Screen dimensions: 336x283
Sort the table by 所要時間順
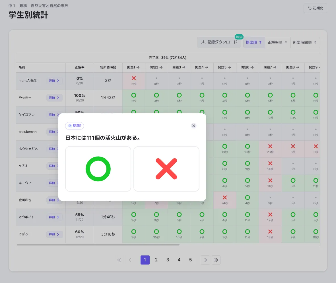[x=305, y=42]
